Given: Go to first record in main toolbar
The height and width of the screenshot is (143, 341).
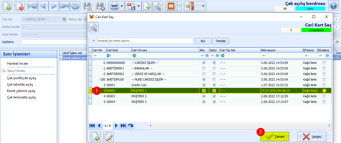Looking at the screenshot, I should (x=33, y=6).
